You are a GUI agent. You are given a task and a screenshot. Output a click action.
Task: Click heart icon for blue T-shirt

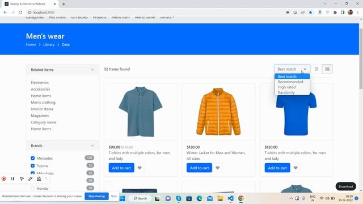coord(296,168)
